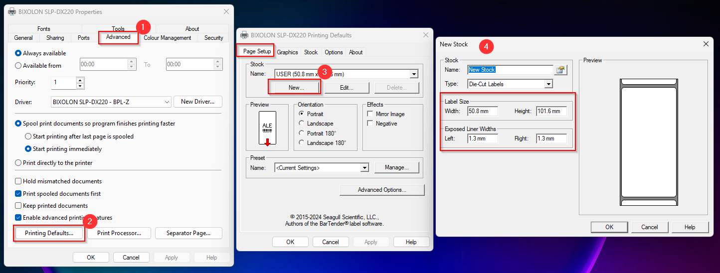Click Manage... preset button
This screenshot has height=273, width=720.
coord(397,168)
